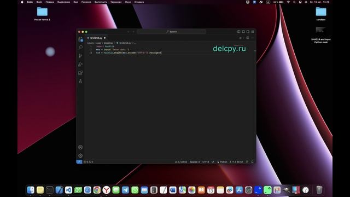Open Visual Studio Code in the Dock
Viewport: 350px width, 197px height.
(x=68, y=190)
